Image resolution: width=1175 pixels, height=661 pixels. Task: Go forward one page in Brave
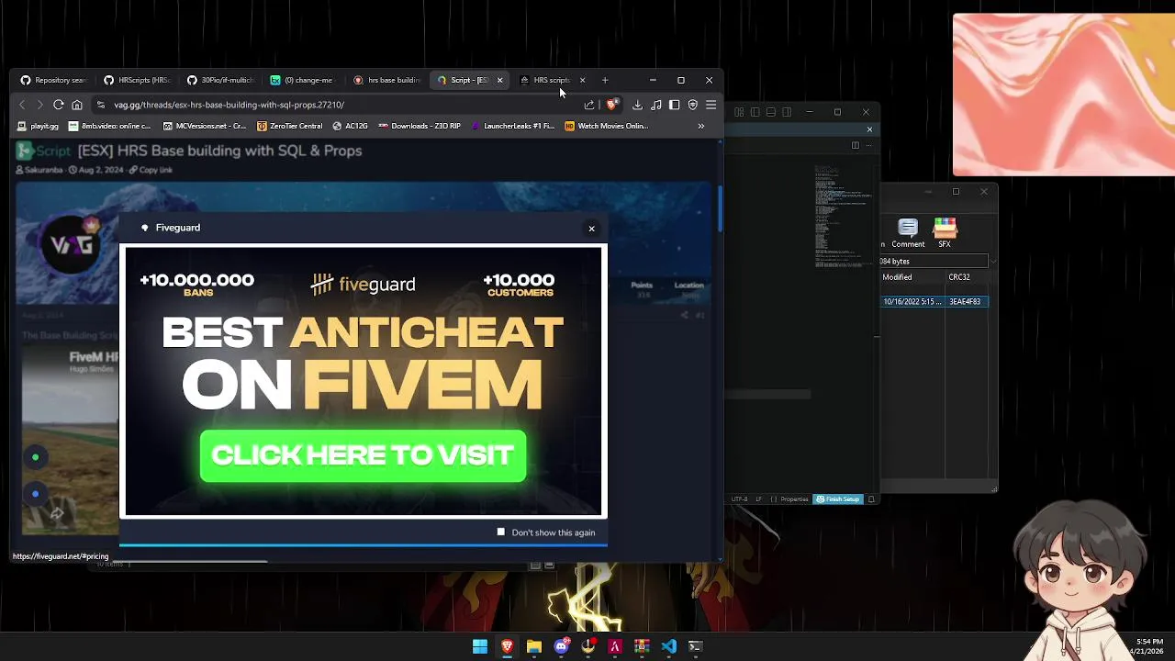click(x=39, y=105)
